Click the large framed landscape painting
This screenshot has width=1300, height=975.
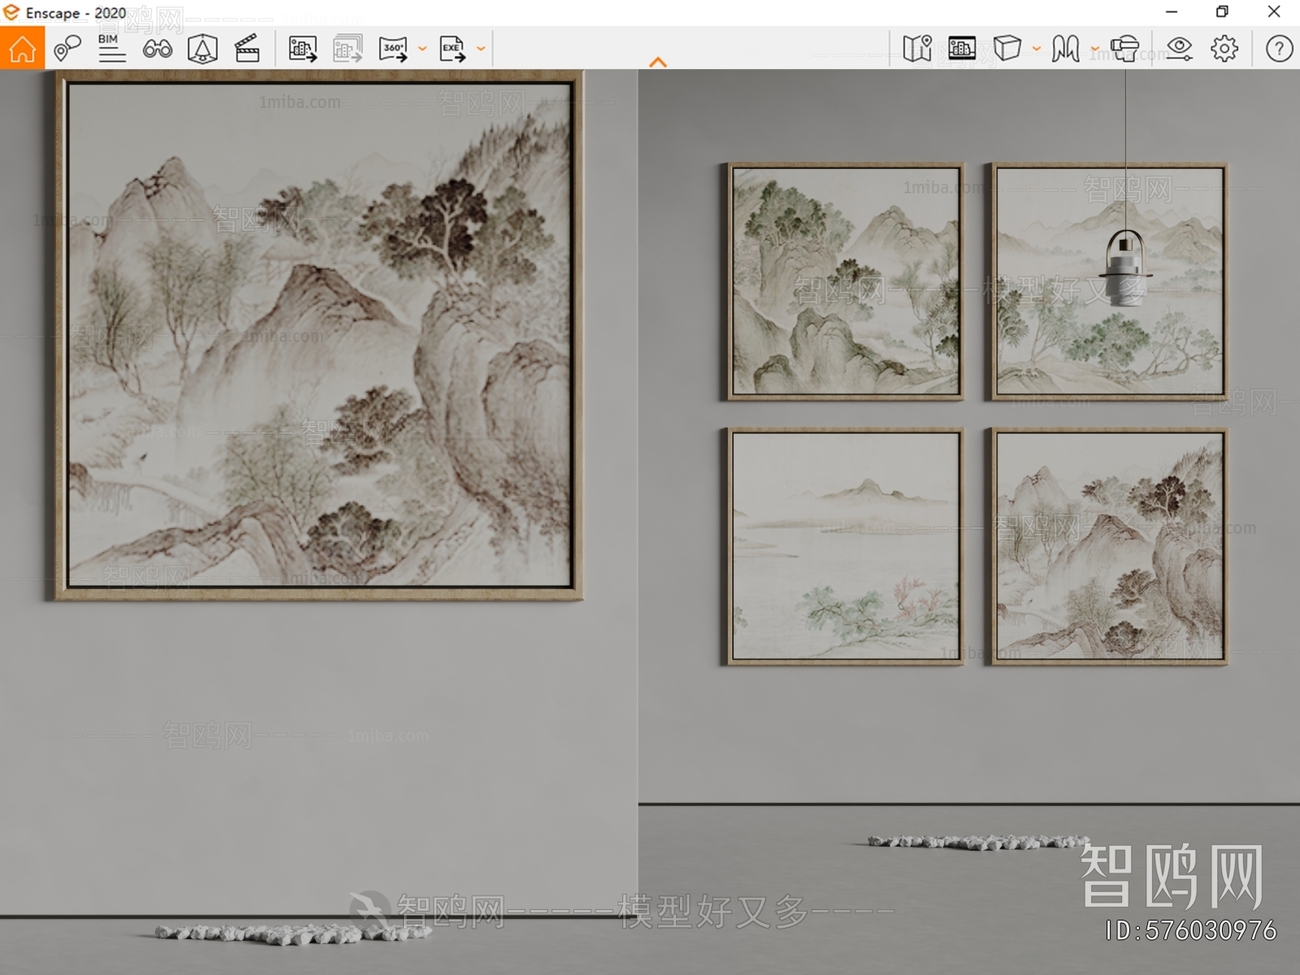pos(318,336)
